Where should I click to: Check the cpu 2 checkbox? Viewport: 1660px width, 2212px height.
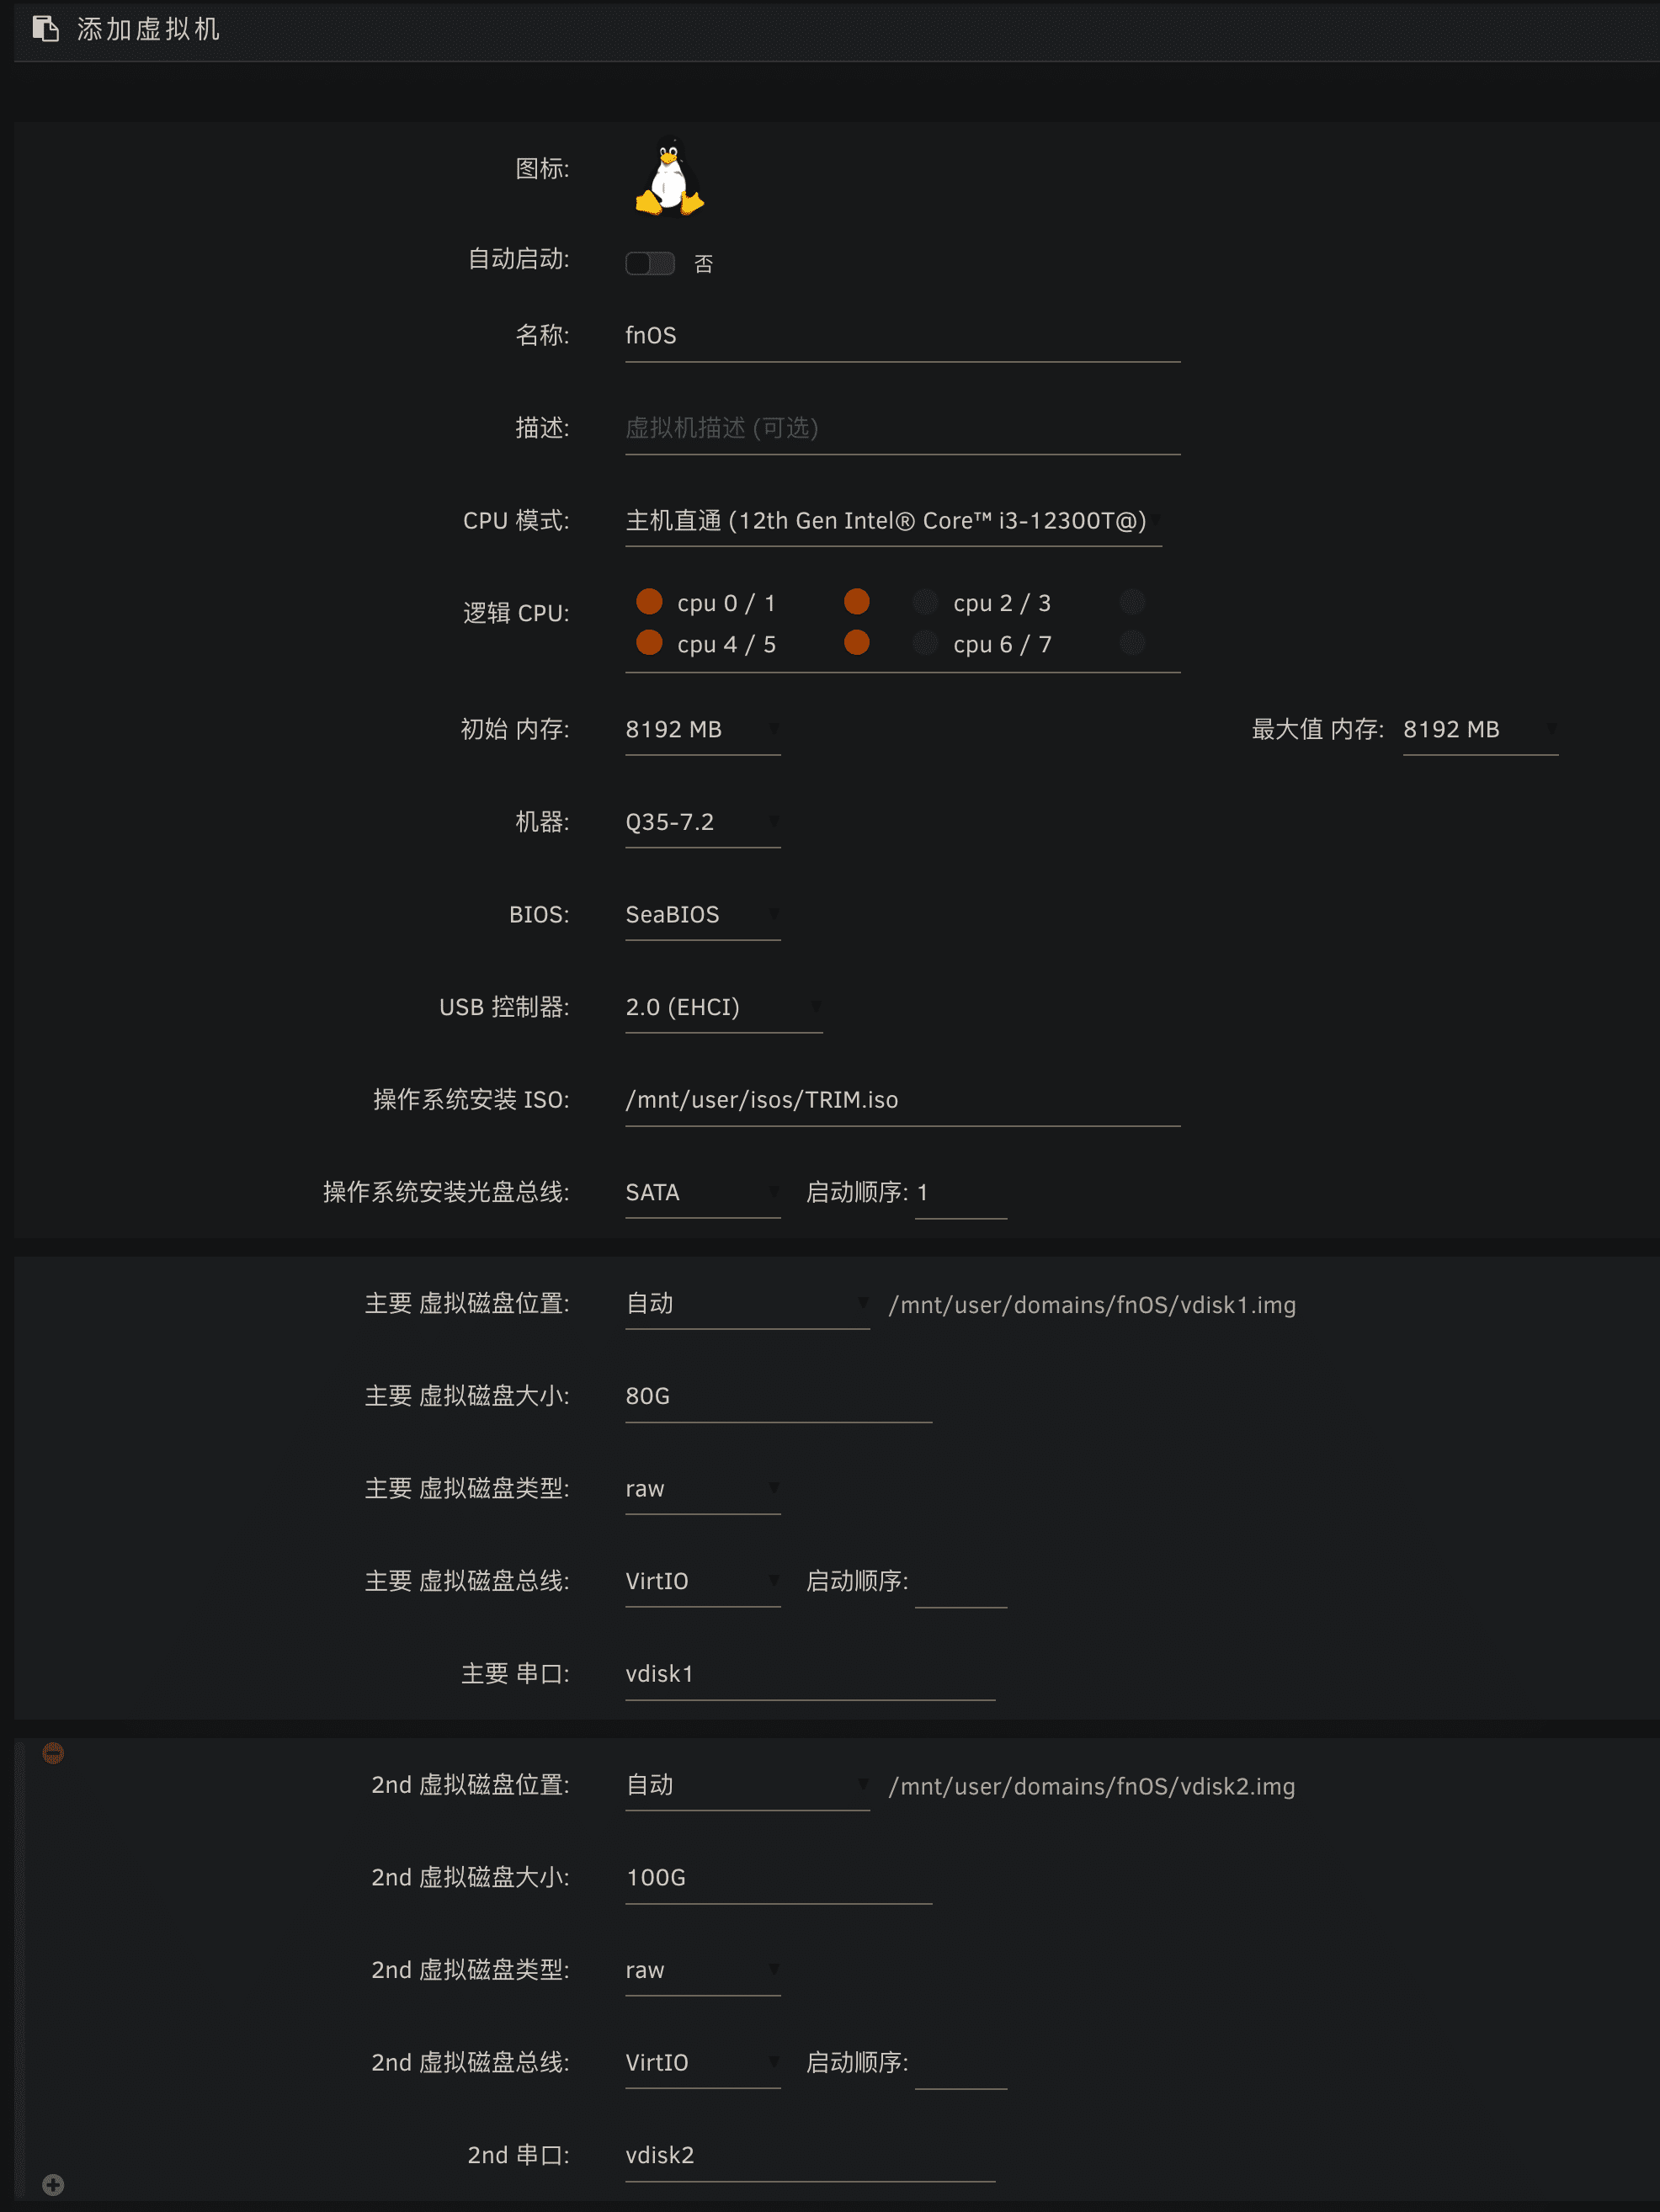(925, 601)
